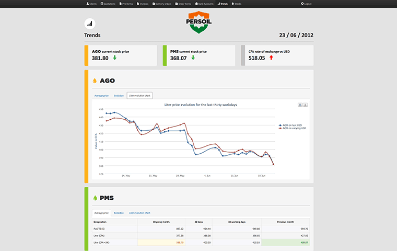Click the '30 days' column header
397x251 pixels.
tap(198, 222)
